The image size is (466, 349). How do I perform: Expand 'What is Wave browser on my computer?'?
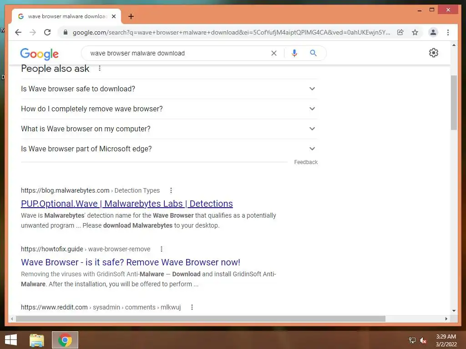[169, 129]
